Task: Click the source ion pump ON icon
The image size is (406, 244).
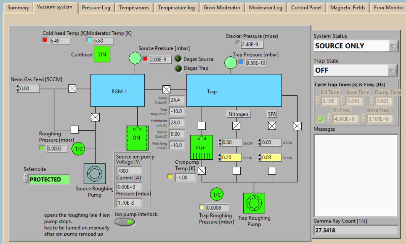Action: click(137, 138)
